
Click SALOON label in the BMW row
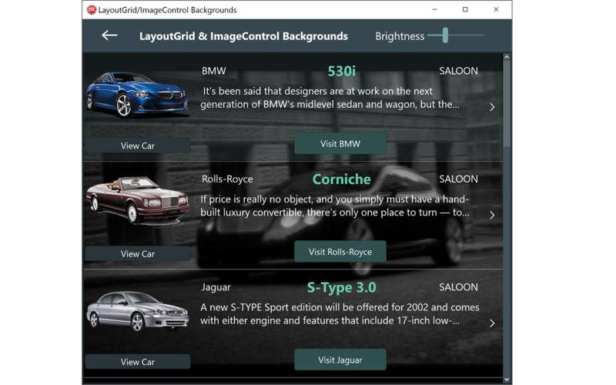coord(458,71)
